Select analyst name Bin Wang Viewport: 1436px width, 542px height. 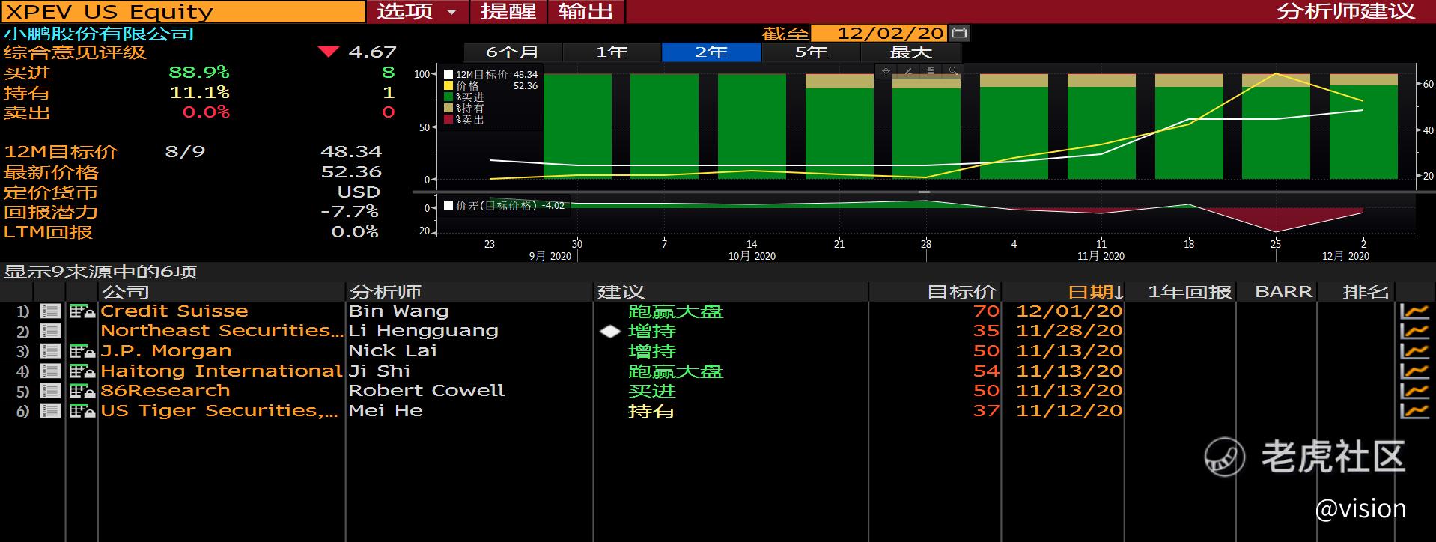398,311
